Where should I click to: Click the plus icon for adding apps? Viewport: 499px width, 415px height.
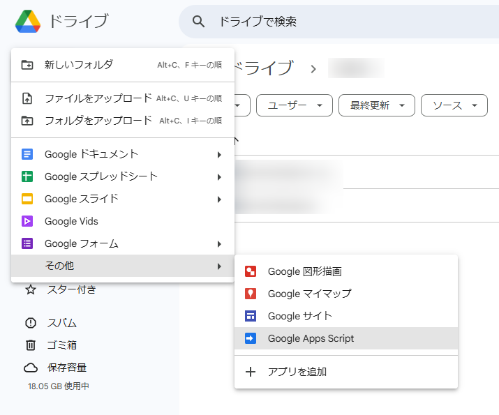[251, 372]
